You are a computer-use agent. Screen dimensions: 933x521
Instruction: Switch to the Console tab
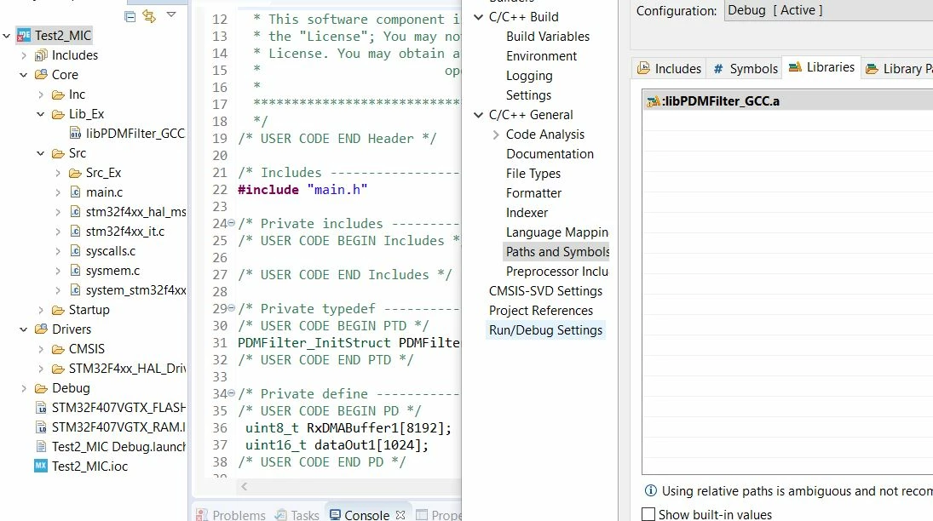tap(360, 514)
